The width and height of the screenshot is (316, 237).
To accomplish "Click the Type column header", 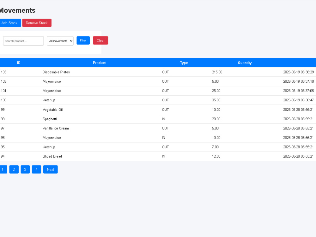I will 184,63.
